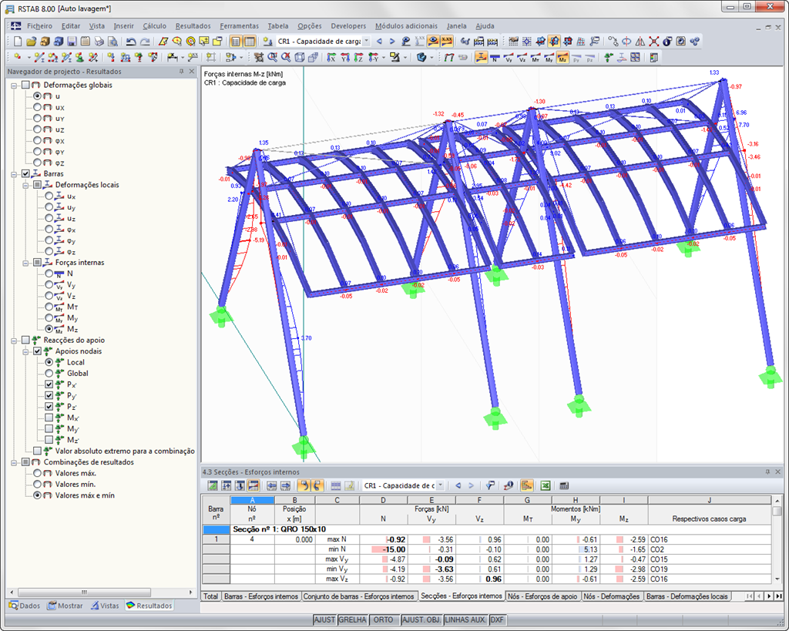The width and height of the screenshot is (789, 631).
Task: Open the Cálculo menu
Action: tap(154, 25)
